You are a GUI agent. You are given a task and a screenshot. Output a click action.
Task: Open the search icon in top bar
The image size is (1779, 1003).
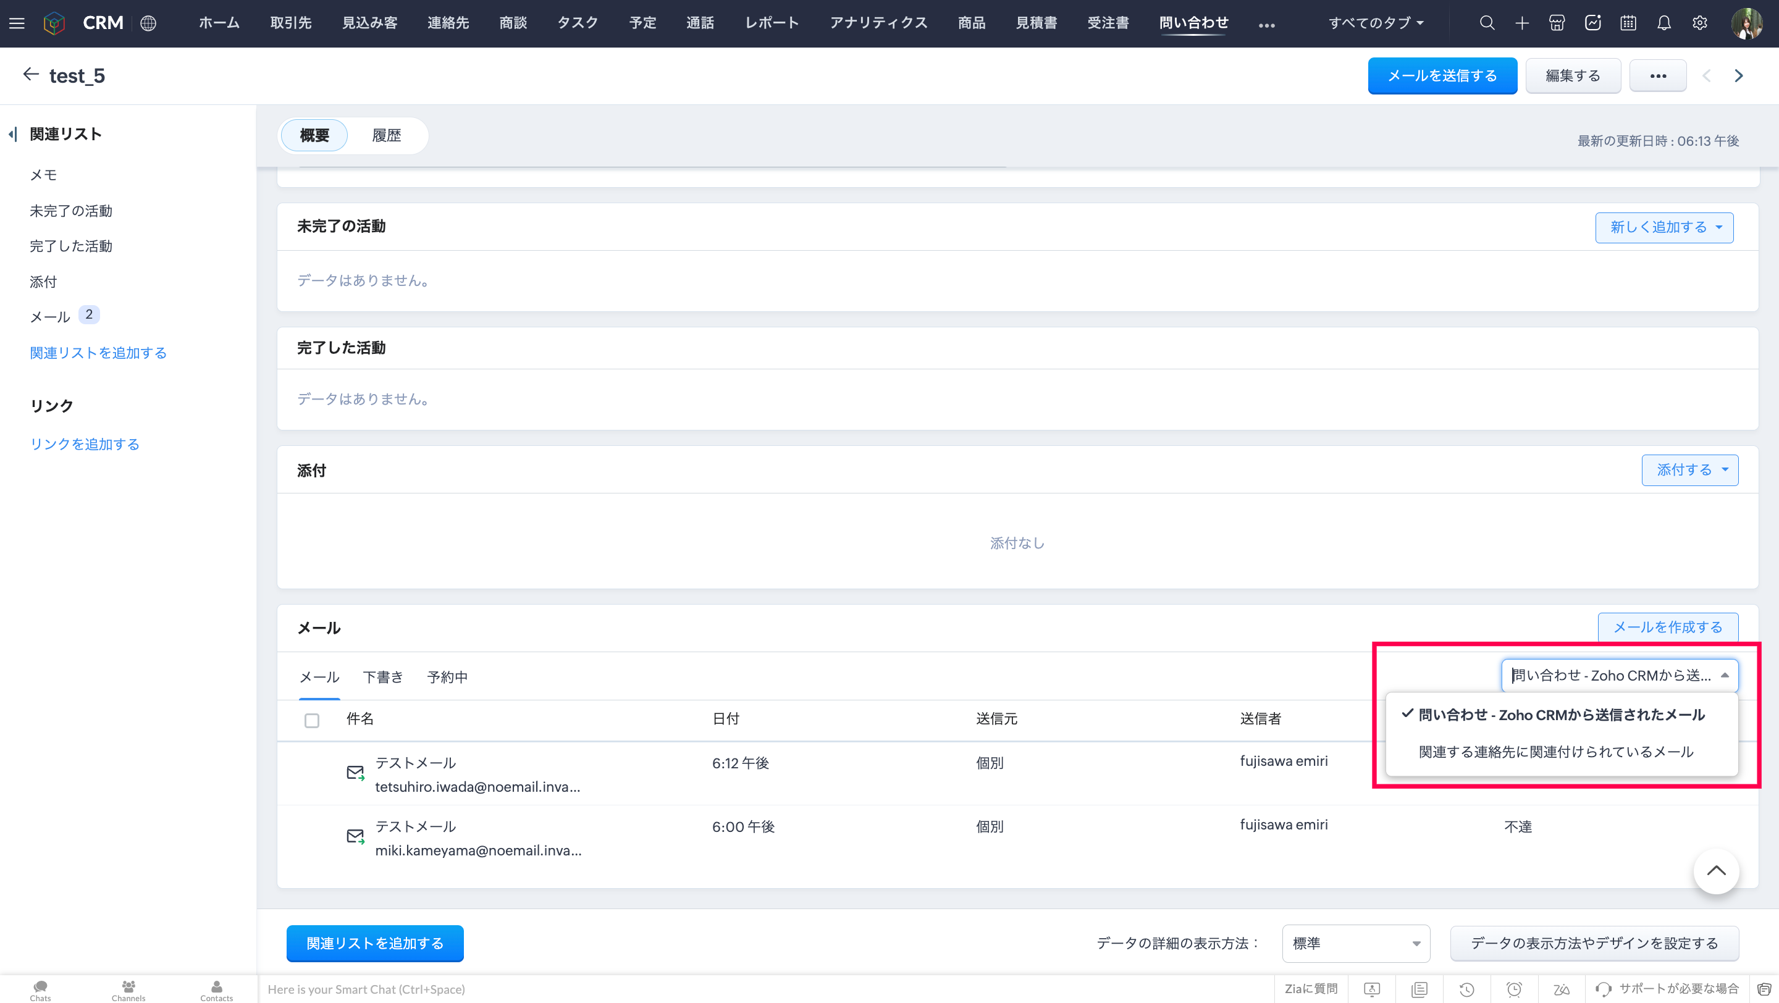tap(1487, 23)
